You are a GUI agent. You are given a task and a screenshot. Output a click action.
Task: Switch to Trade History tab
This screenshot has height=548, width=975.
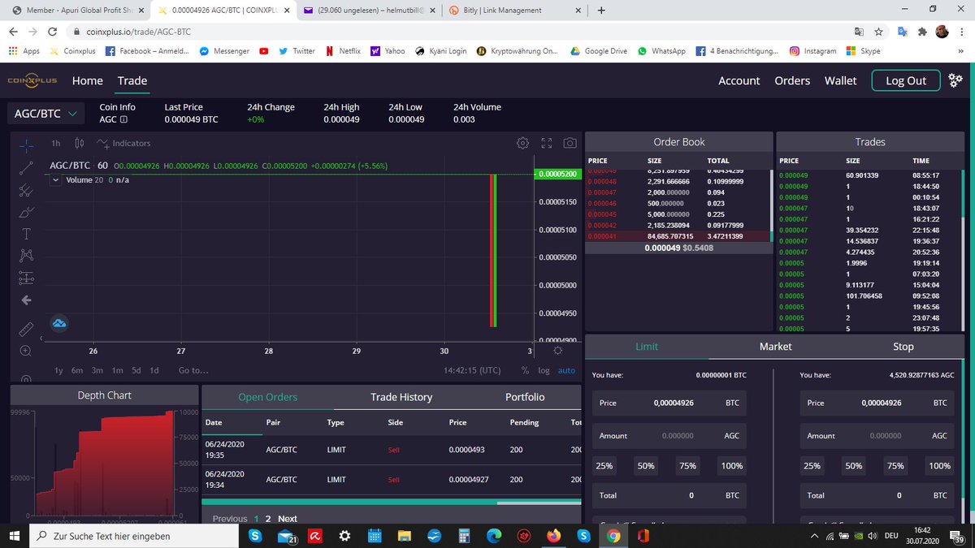pos(401,397)
